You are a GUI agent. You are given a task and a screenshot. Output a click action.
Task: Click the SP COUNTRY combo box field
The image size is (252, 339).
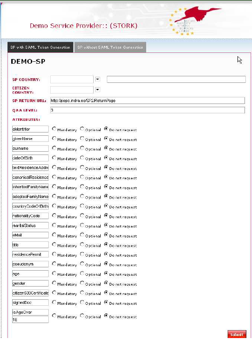click(72, 79)
